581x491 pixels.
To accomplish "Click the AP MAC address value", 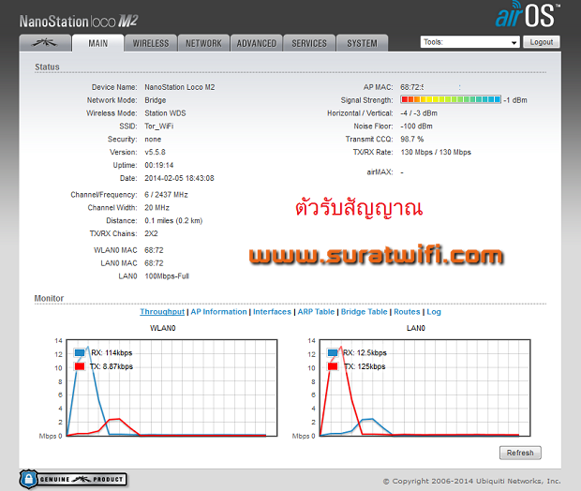I will tap(412, 87).
